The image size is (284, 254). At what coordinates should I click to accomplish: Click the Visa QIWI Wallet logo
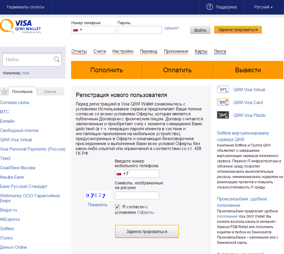20,27
